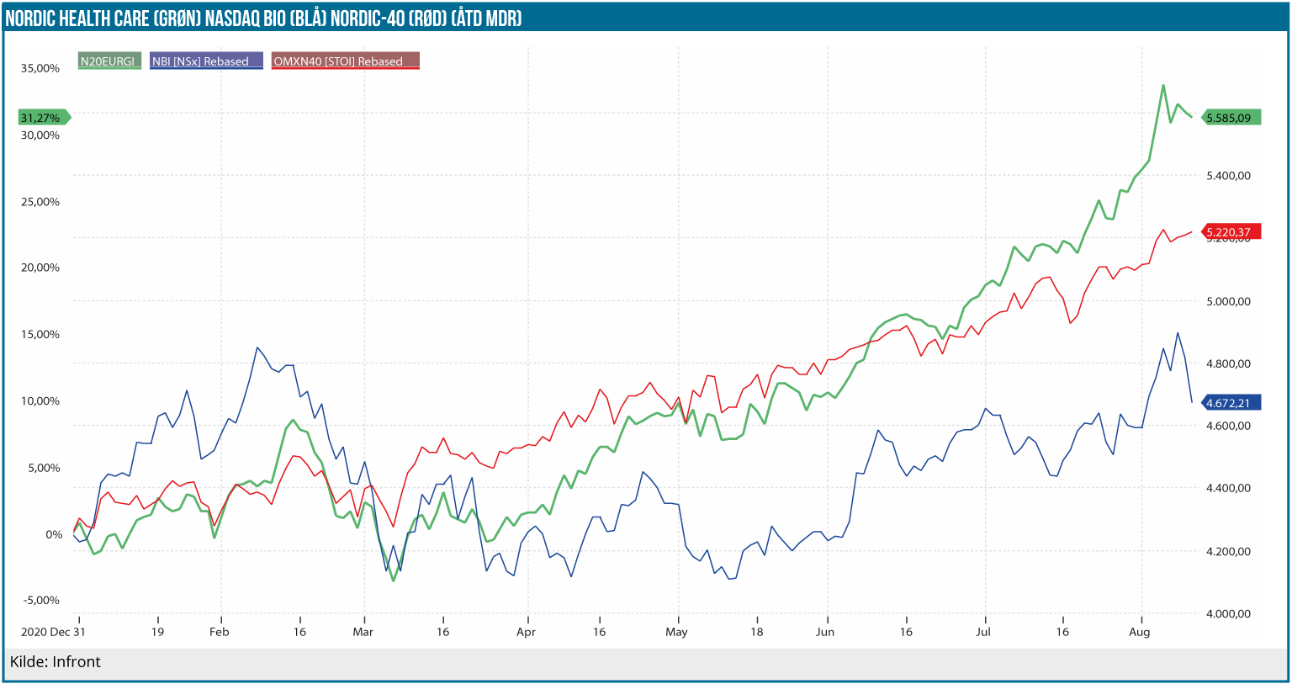Select the Aug marker on time axis
Screen dimensions: 1292x684
(1139, 632)
